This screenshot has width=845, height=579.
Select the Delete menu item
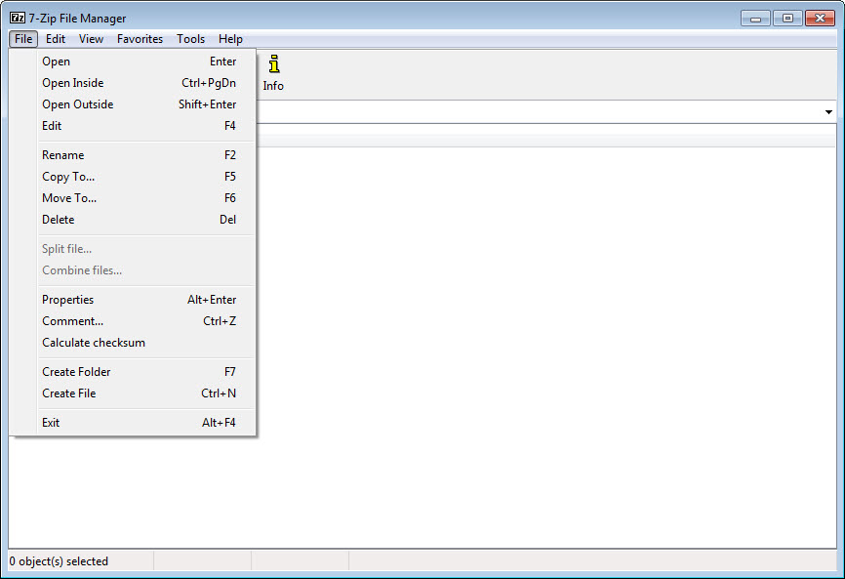pos(139,220)
